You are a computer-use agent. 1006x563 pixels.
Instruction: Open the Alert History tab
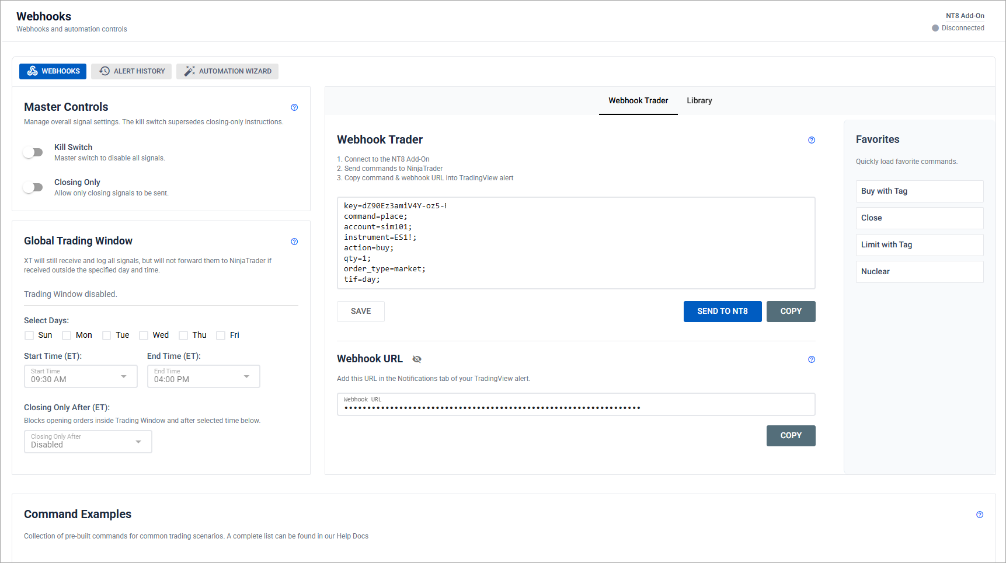coord(132,71)
